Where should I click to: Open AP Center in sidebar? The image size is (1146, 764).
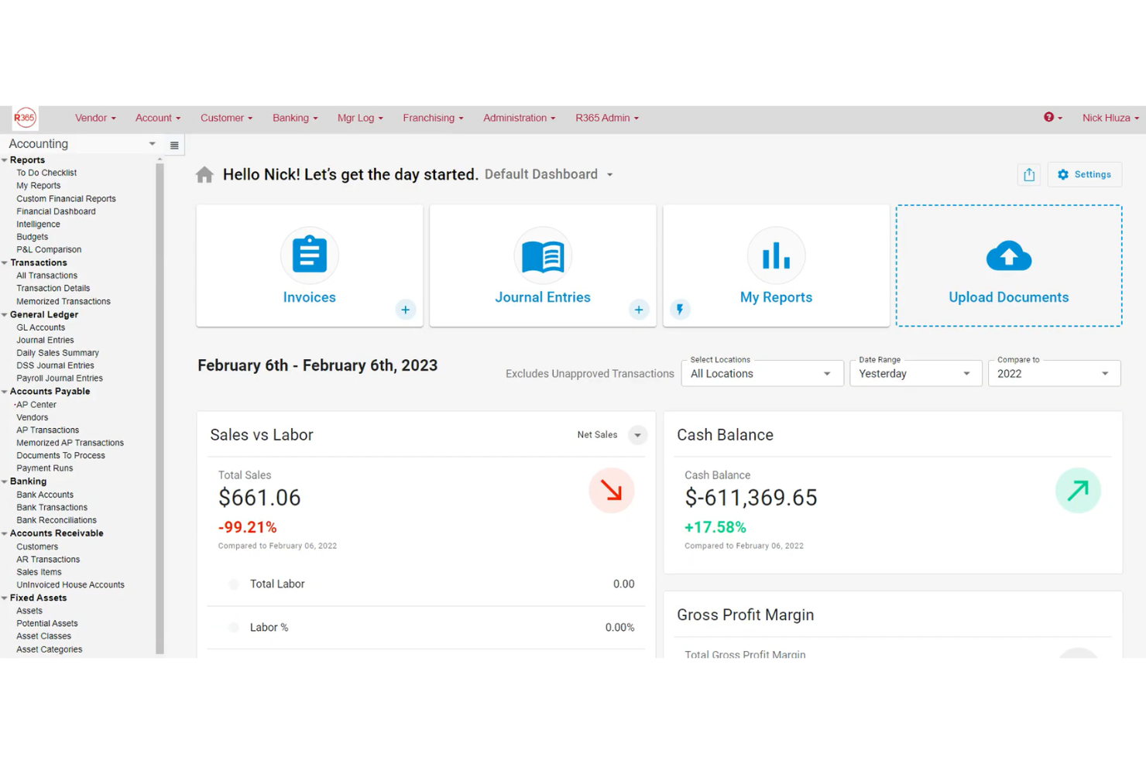click(36, 405)
